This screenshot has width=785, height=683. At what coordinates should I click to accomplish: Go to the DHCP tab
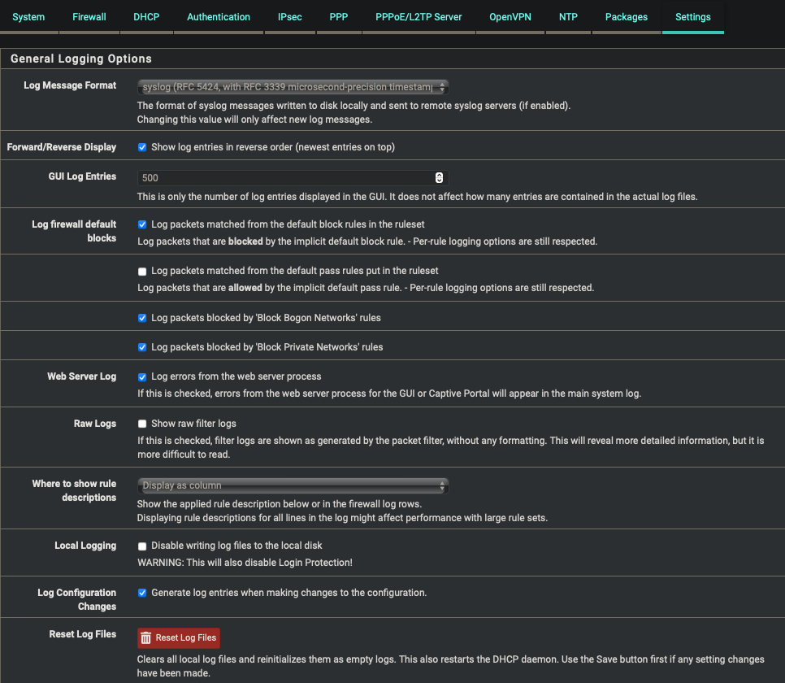(x=146, y=17)
